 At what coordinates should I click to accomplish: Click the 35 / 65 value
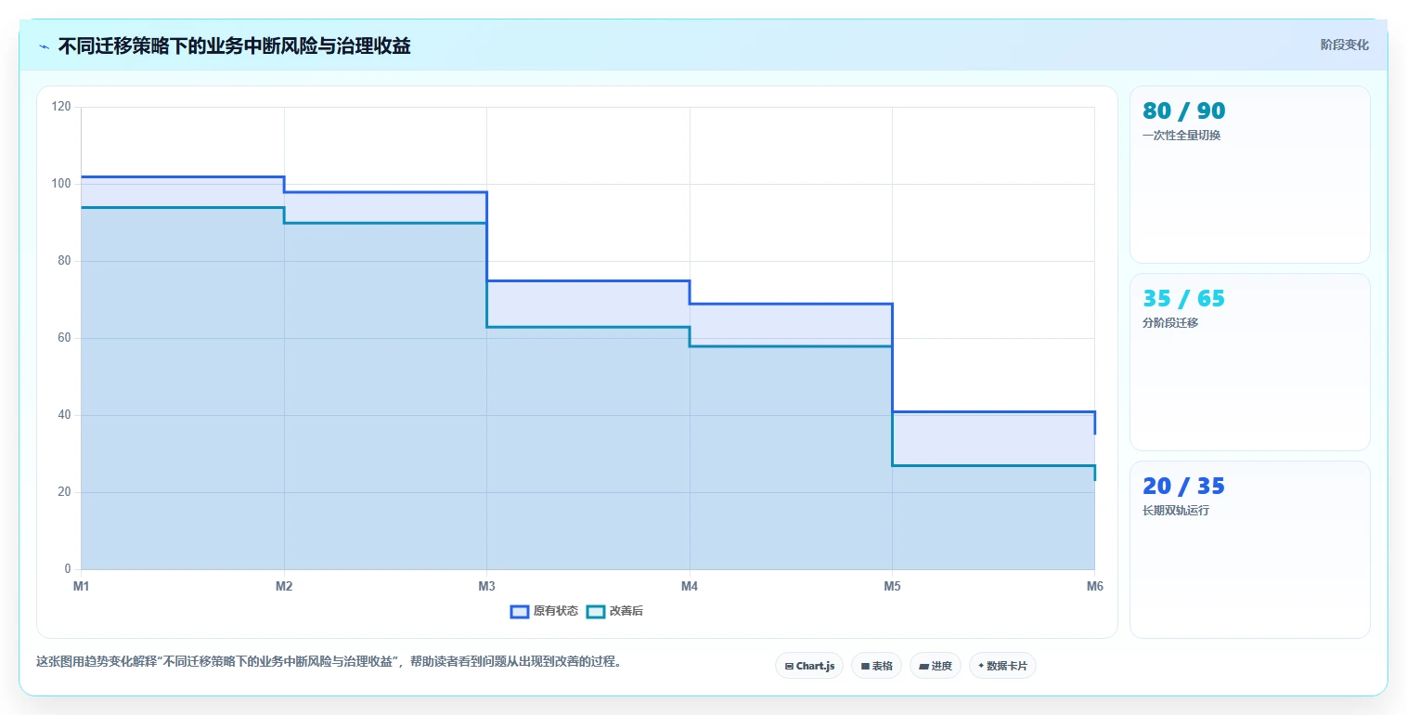pyautogui.click(x=1183, y=299)
